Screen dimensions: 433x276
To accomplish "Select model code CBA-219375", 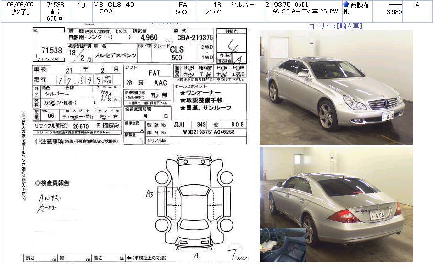I will (195, 38).
